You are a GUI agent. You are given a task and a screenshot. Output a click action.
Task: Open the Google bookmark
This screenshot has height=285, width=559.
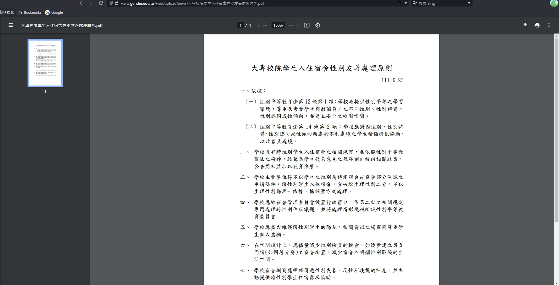[x=54, y=12]
